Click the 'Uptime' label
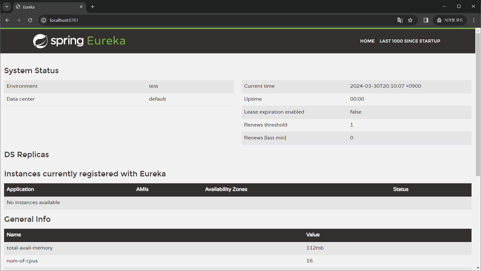 pos(253,99)
